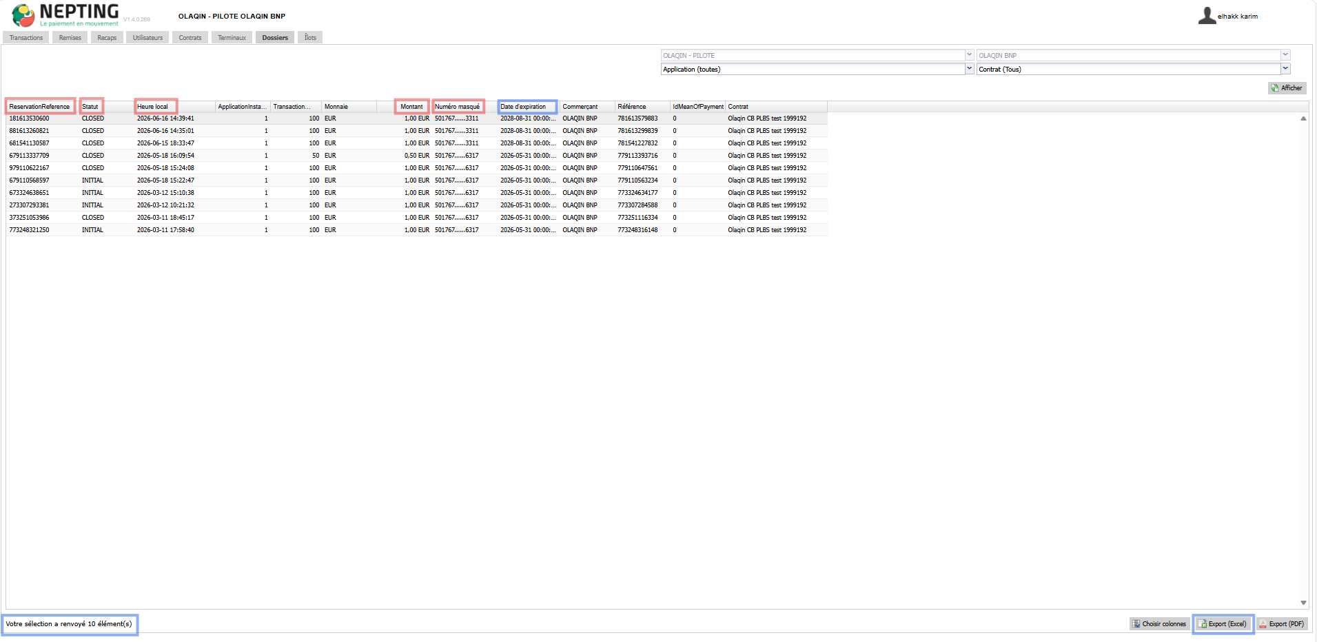The image size is (1317, 642).
Task: Click reference 781613579883 cell
Action: point(637,118)
